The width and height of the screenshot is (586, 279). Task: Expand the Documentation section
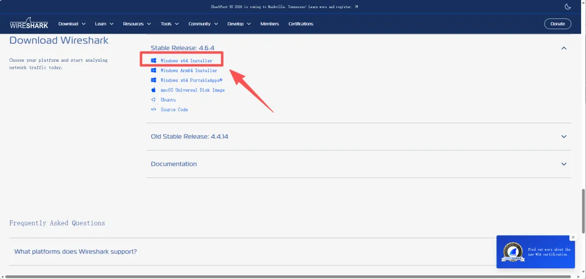coord(564,164)
